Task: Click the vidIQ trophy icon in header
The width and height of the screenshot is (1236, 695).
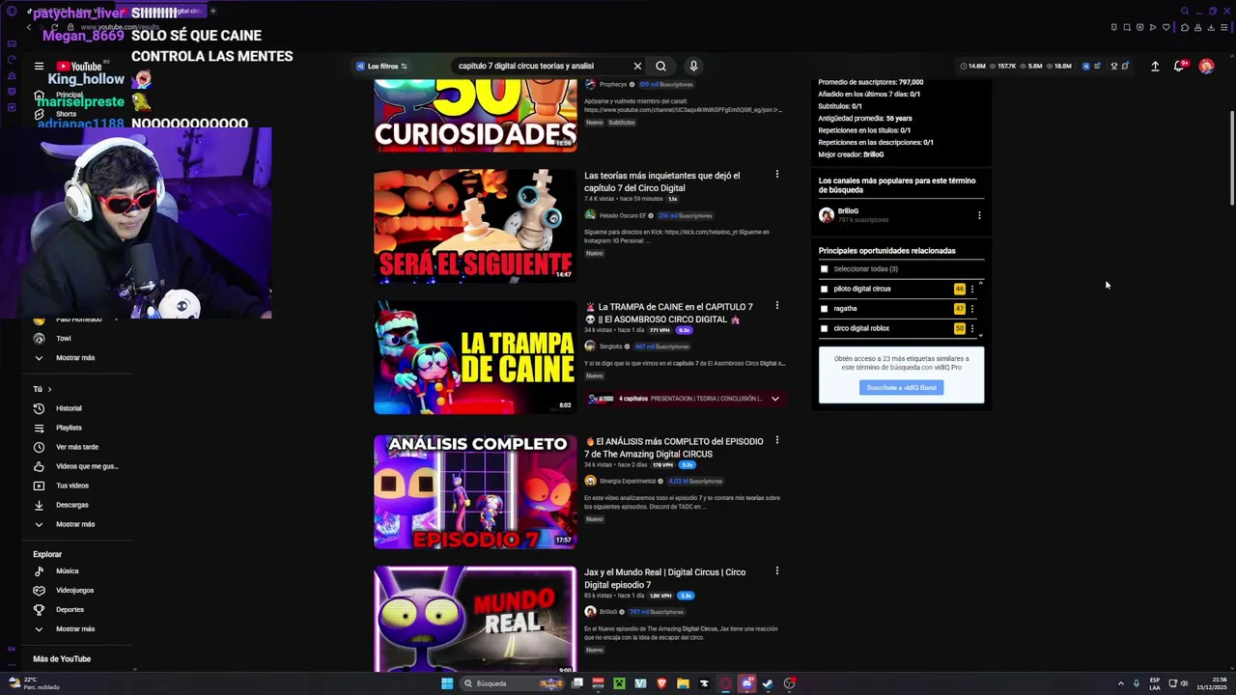Action: [1113, 66]
